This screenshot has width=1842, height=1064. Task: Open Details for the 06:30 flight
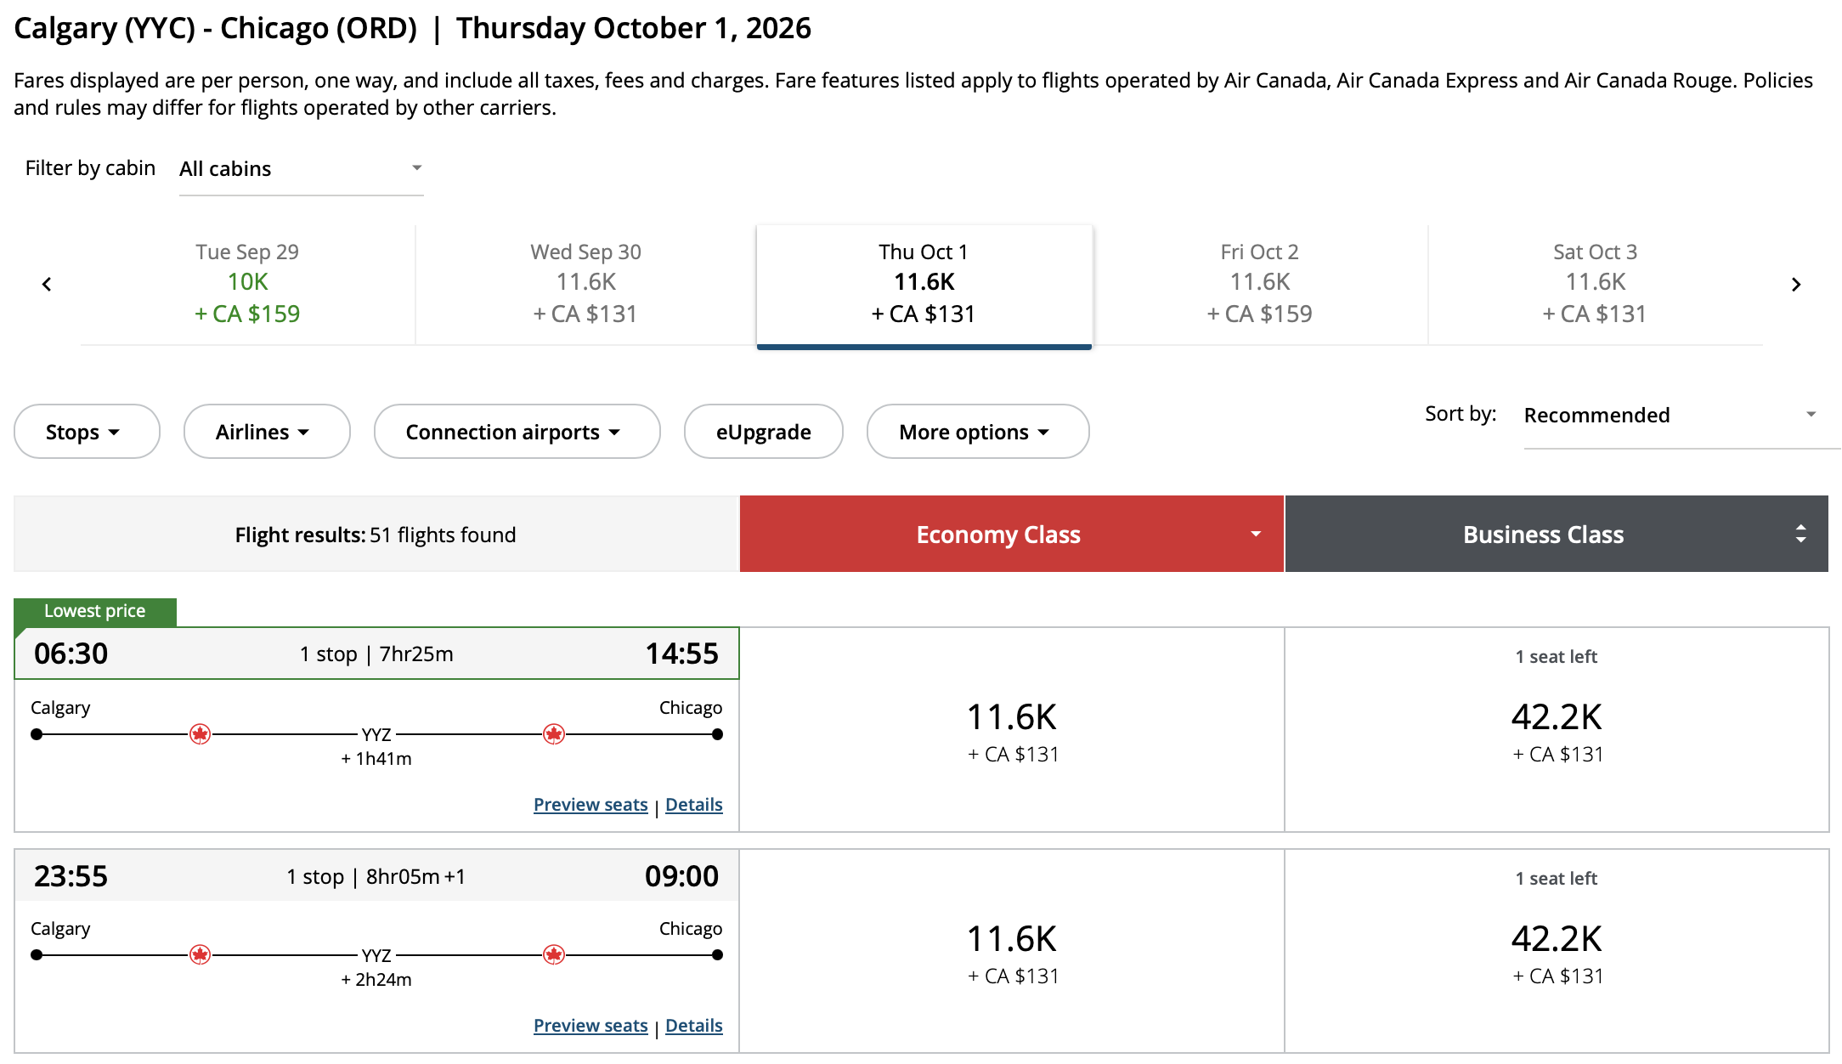point(694,805)
